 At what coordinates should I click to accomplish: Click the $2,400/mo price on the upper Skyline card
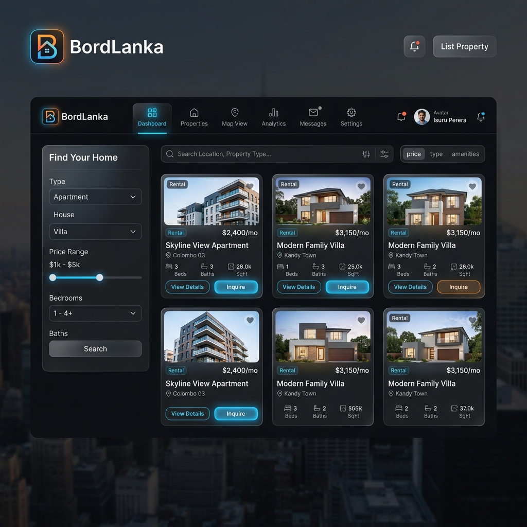(x=240, y=233)
